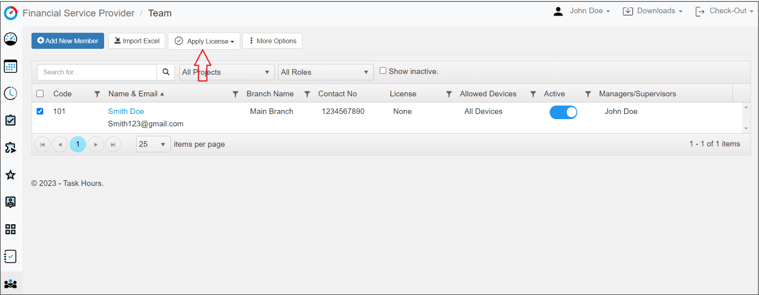Open the Branch Name column filter icon
Viewport: 759px width, 295px height.
(x=307, y=94)
